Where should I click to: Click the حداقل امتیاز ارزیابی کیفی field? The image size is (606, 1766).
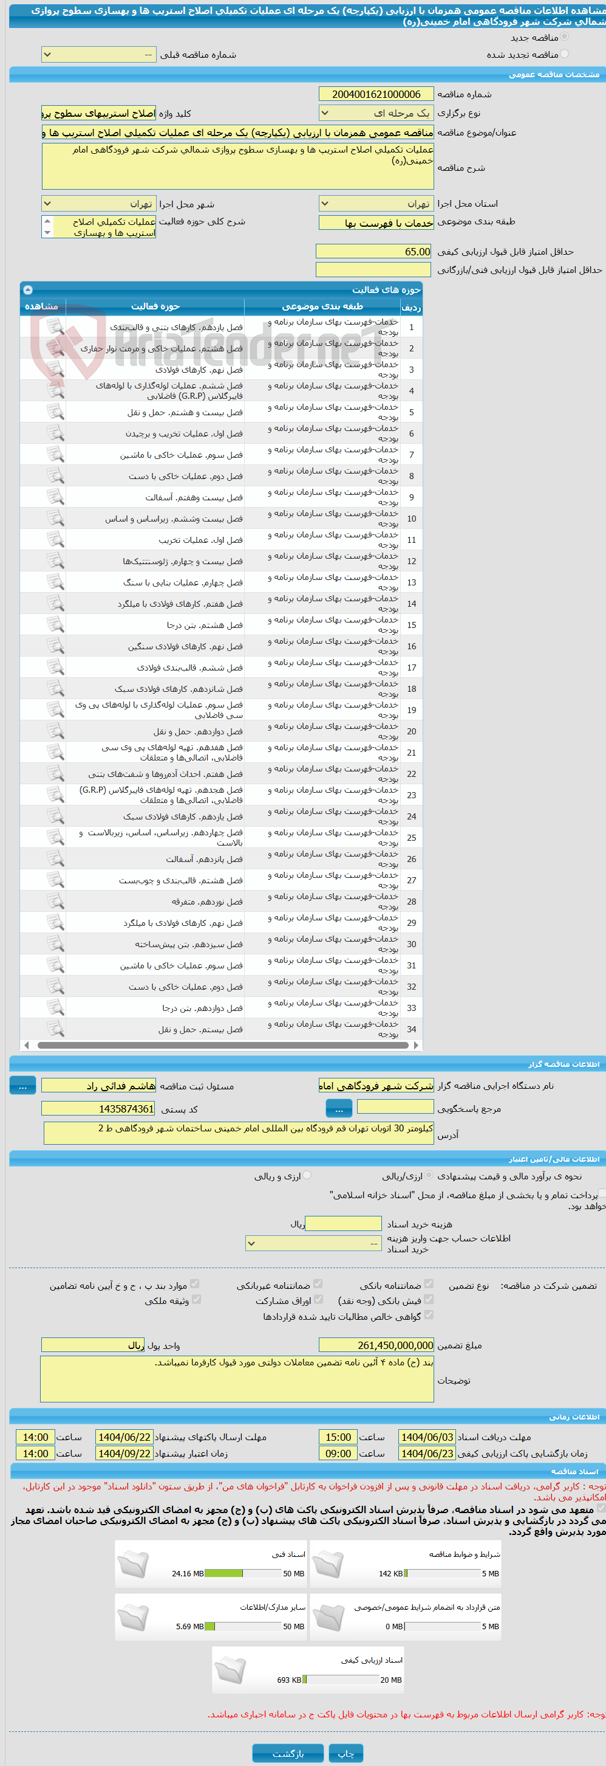coord(374,252)
